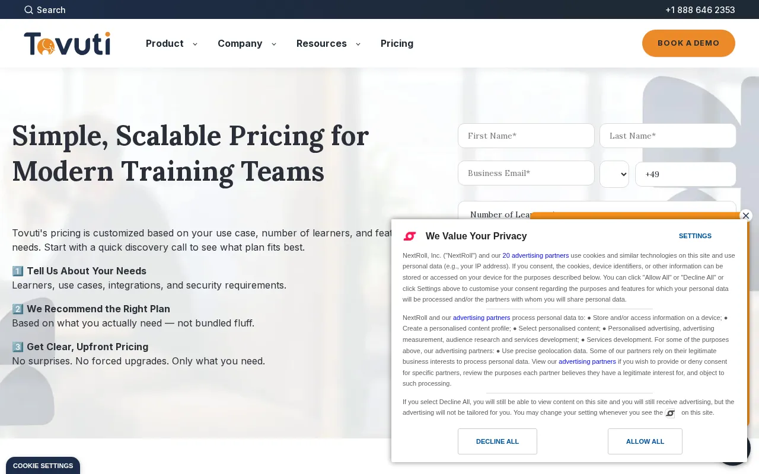Click 'We Recommend the Right Plan' step text
The image size is (759, 474).
[x=98, y=309]
